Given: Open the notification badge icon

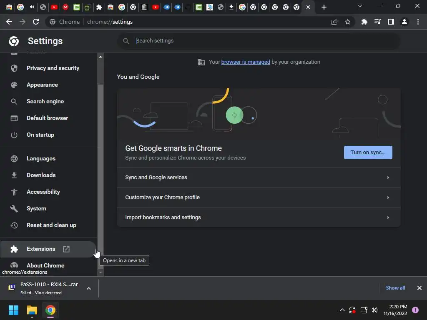Looking at the screenshot, I should (x=415, y=310).
